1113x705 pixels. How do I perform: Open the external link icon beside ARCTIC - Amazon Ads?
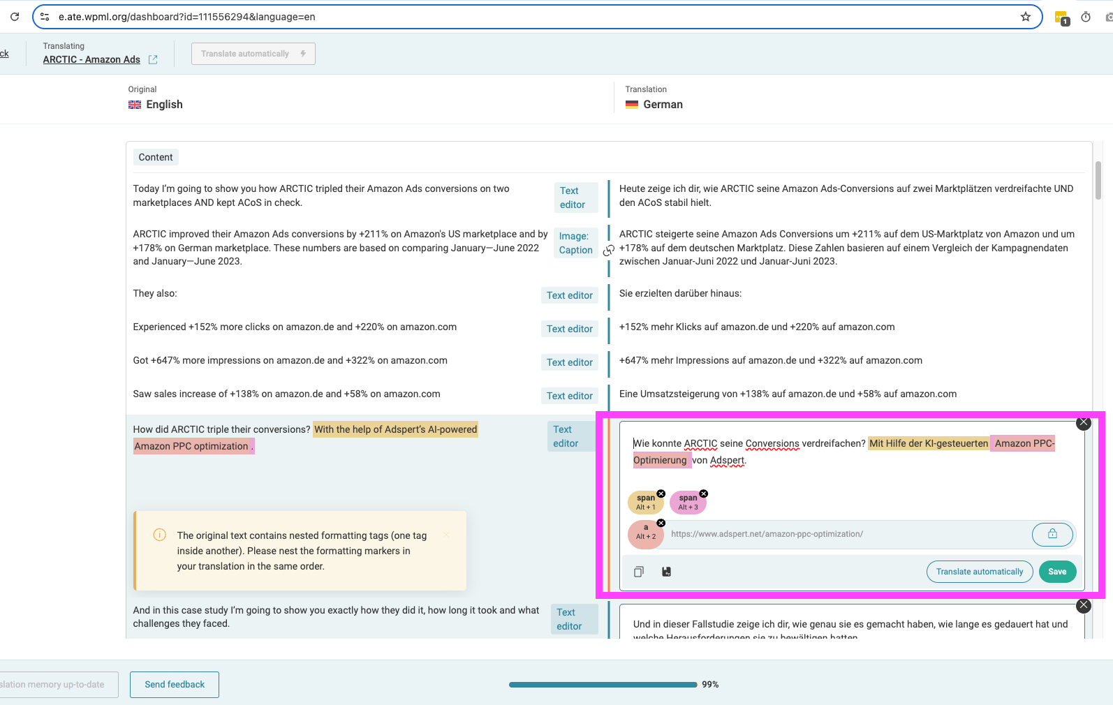pyautogui.click(x=153, y=60)
